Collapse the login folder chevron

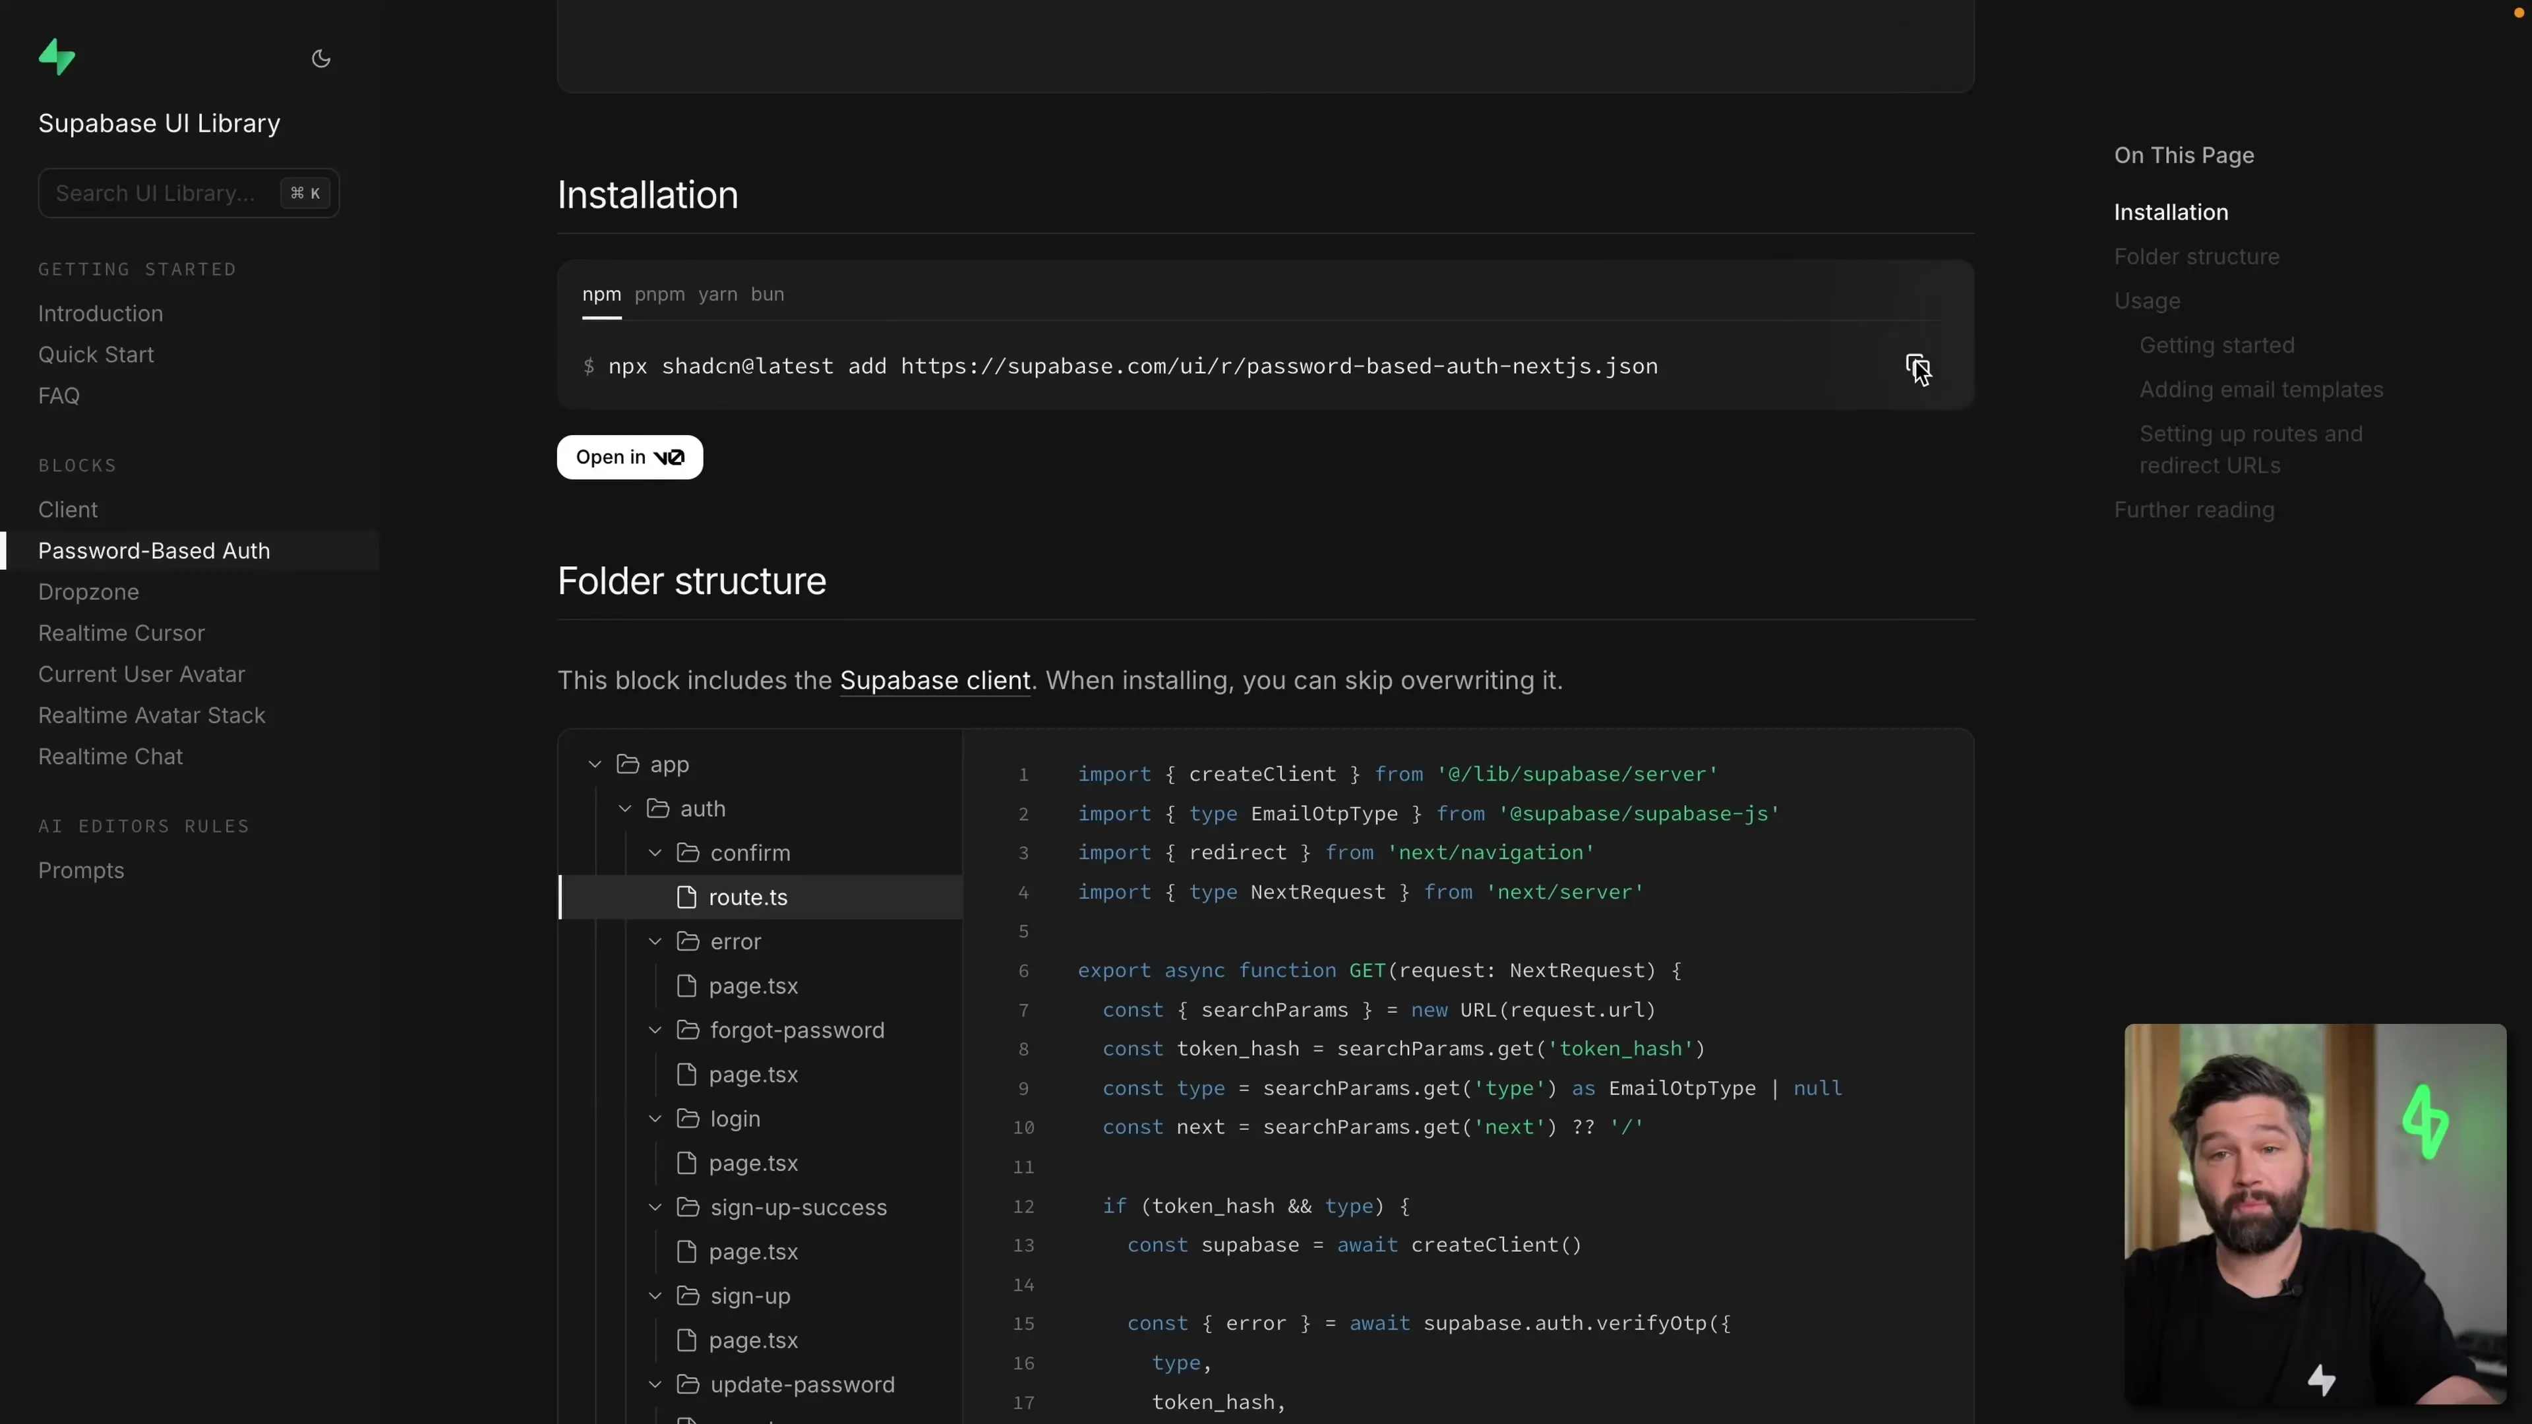pos(655,1118)
